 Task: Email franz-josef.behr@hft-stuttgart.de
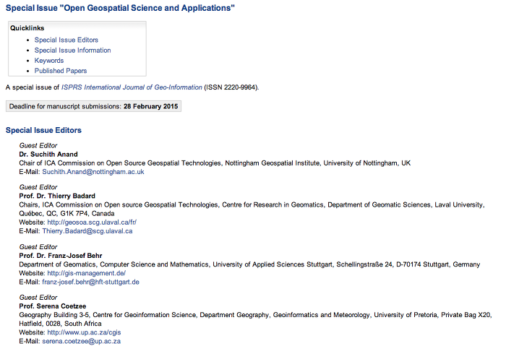pyautogui.click(x=90, y=282)
